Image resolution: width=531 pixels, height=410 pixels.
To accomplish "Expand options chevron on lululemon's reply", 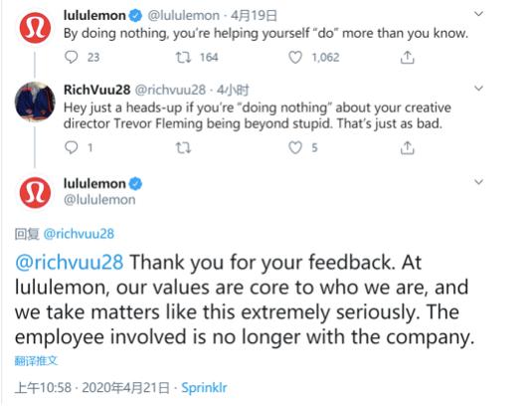I will click(478, 182).
